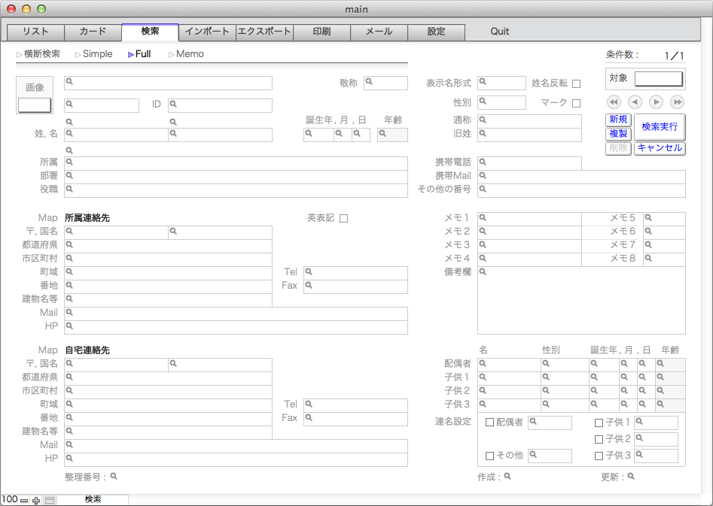Jump to first search request arrow
Image resolution: width=713 pixels, height=506 pixels.
[614, 102]
